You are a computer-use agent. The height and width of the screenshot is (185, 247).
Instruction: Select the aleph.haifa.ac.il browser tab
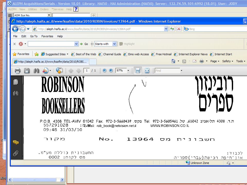coord(51,62)
